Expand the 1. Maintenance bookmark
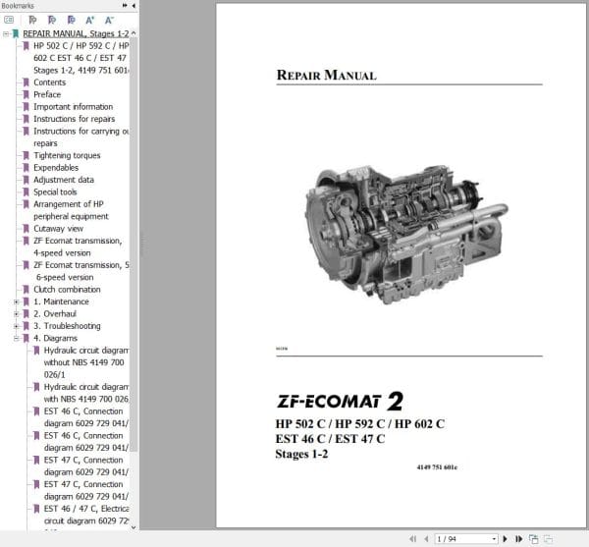 pyautogui.click(x=16, y=301)
